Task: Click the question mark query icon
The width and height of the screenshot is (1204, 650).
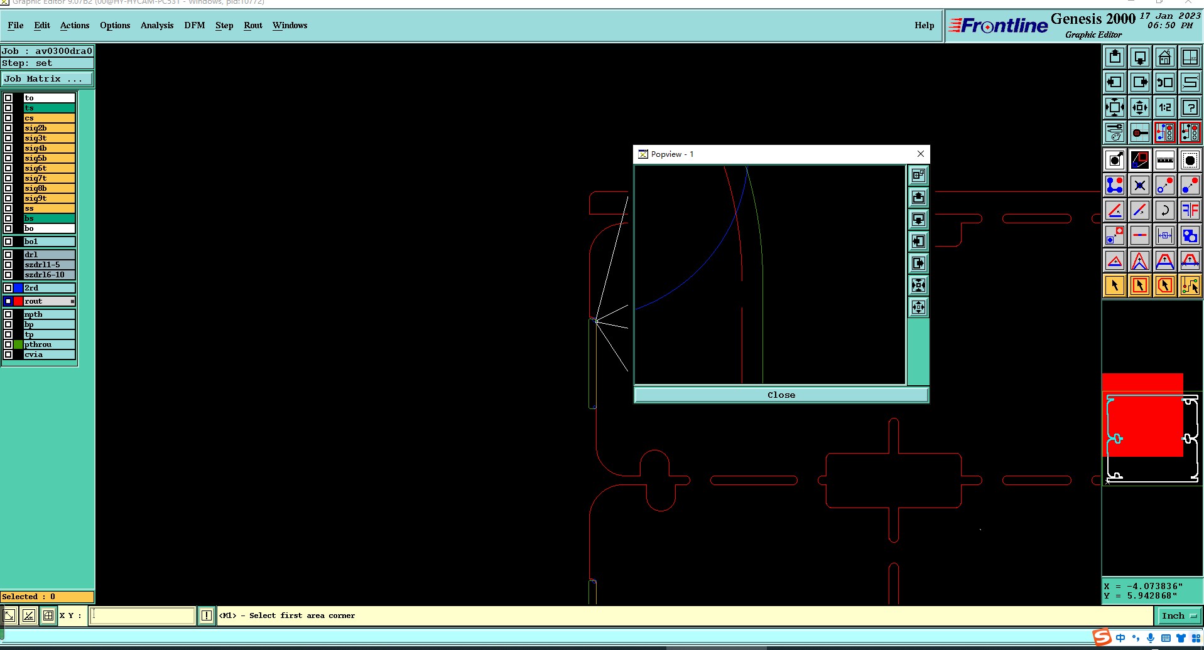Action: (1190, 107)
